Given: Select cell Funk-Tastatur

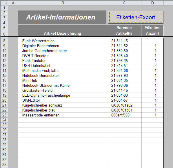Looking at the screenshot, I should point(63,61).
